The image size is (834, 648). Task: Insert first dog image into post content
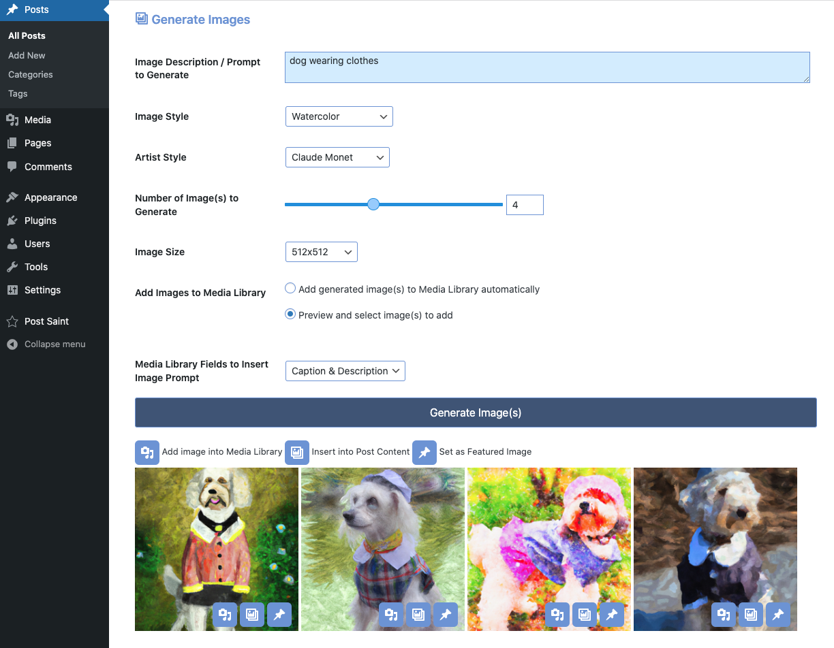(252, 615)
